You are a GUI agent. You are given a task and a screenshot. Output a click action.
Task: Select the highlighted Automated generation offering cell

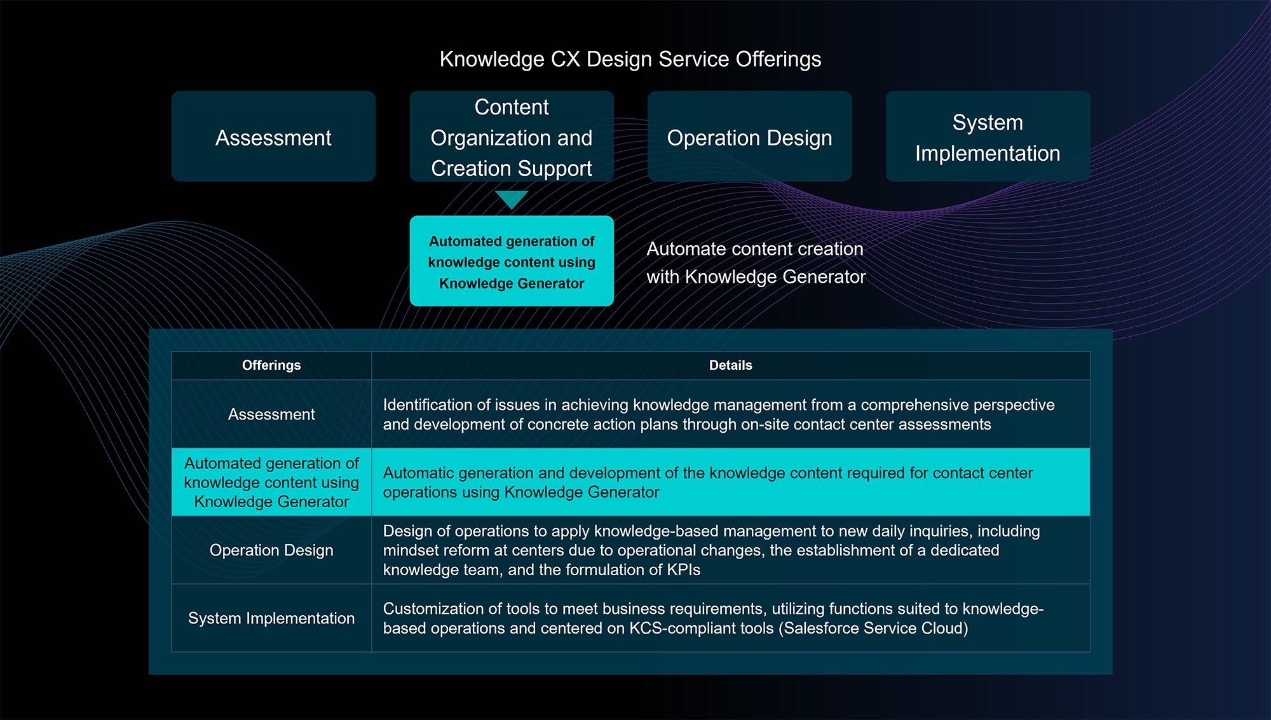pos(271,482)
